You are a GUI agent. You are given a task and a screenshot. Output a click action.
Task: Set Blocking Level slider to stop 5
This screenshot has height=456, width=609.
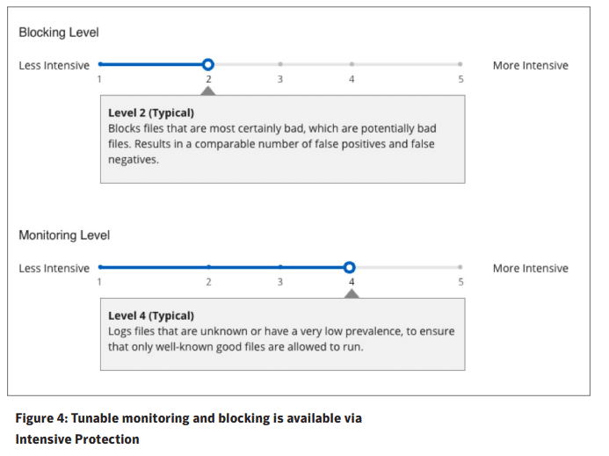click(460, 64)
